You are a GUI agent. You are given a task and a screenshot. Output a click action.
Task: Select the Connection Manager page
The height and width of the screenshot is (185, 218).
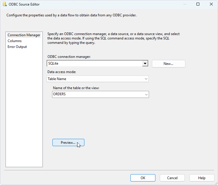point(24,35)
